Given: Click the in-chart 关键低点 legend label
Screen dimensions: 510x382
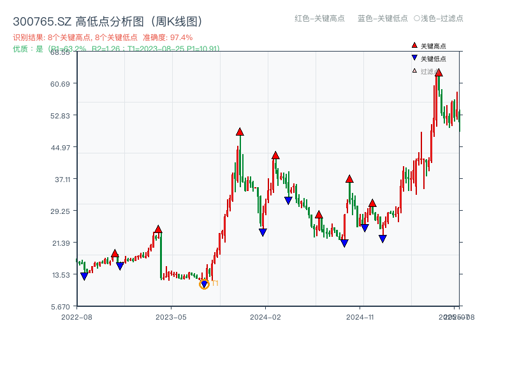Looking at the screenshot, I should coord(433,59).
